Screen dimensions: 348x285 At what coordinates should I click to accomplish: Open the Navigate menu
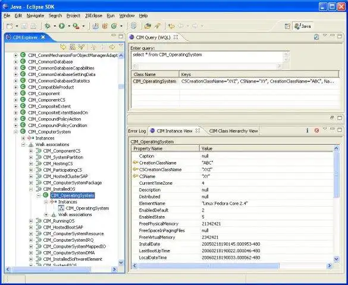point(35,15)
